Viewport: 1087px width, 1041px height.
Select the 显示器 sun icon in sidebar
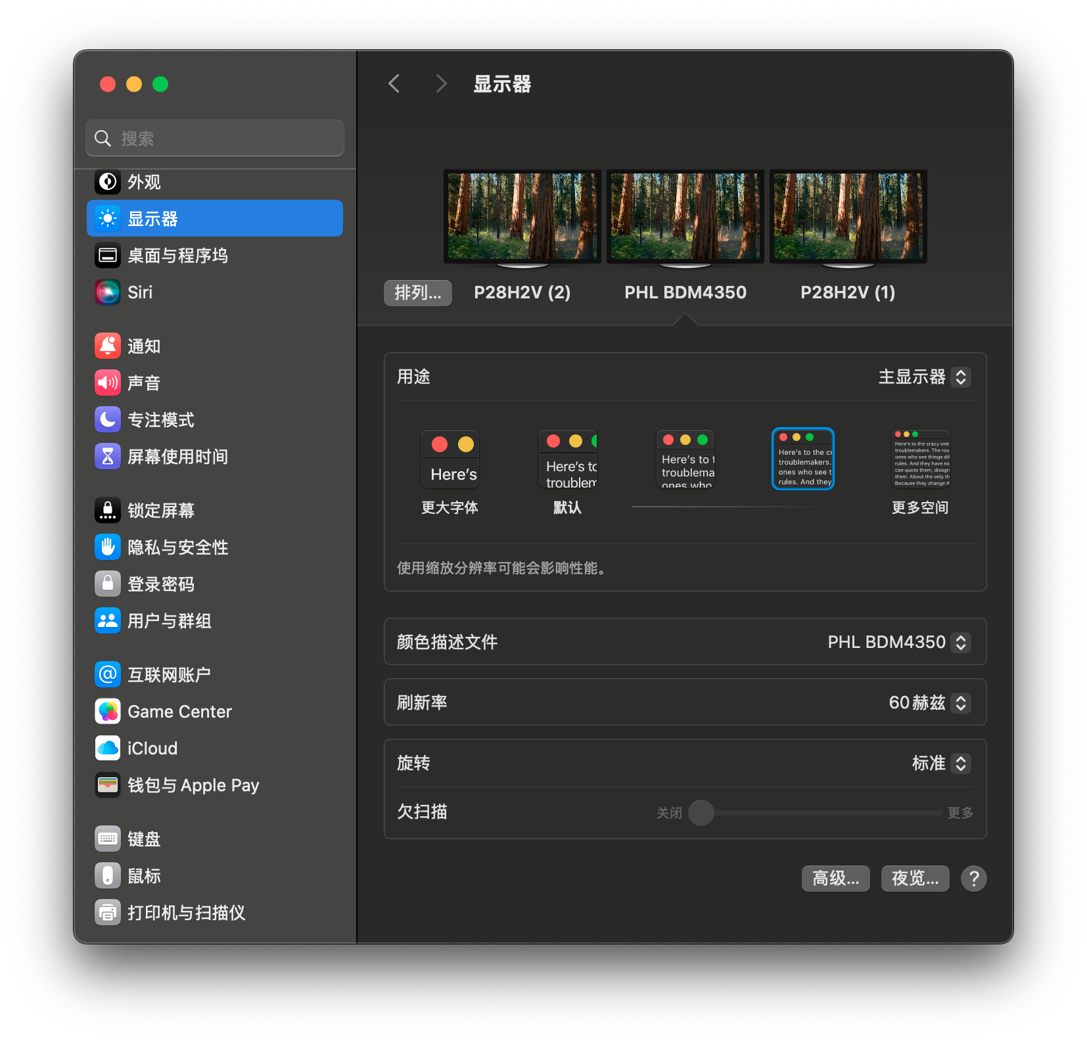(108, 218)
